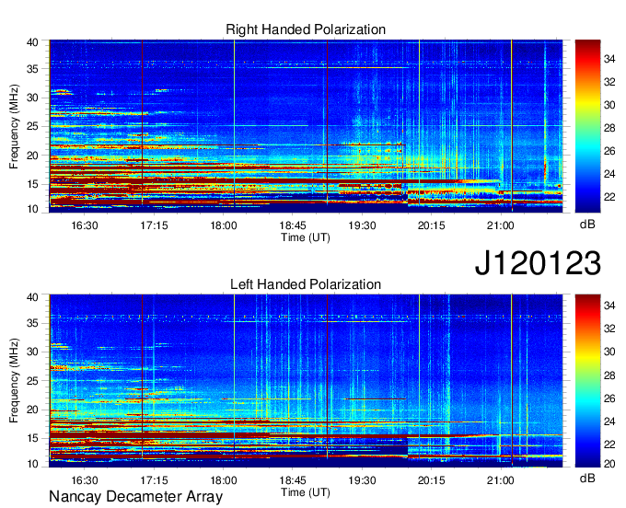The height and width of the screenshot is (508, 626).
Task: Click 16:30 tick of Right Handed plot
Action: coord(85,225)
